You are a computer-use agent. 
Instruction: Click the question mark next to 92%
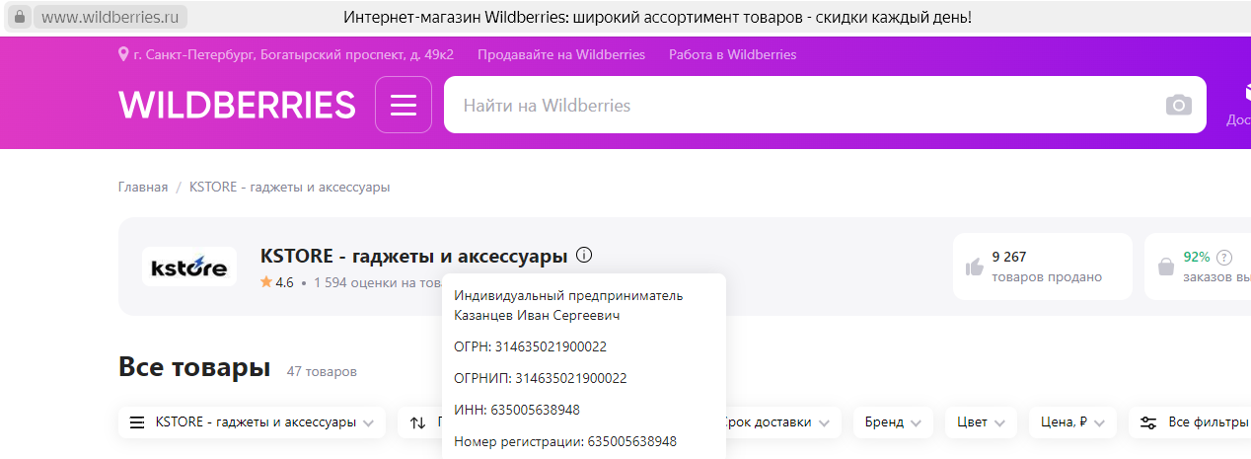[x=1224, y=257]
